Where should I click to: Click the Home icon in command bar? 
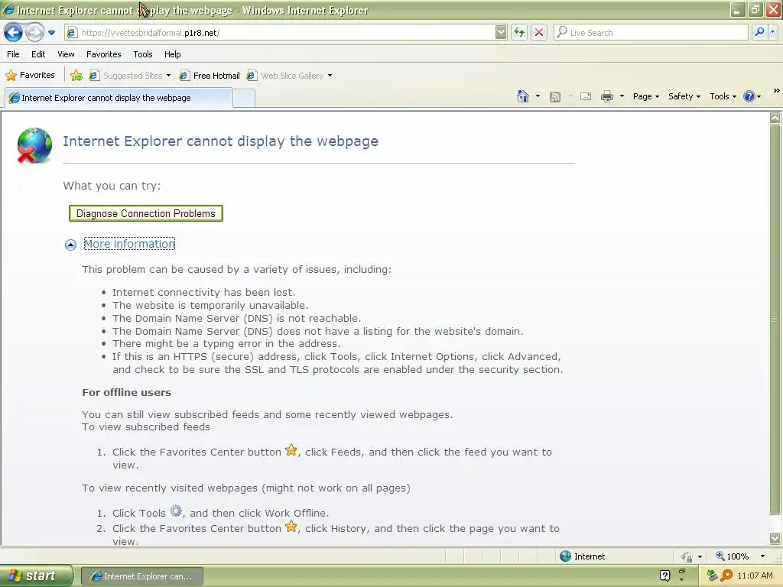pyautogui.click(x=523, y=96)
